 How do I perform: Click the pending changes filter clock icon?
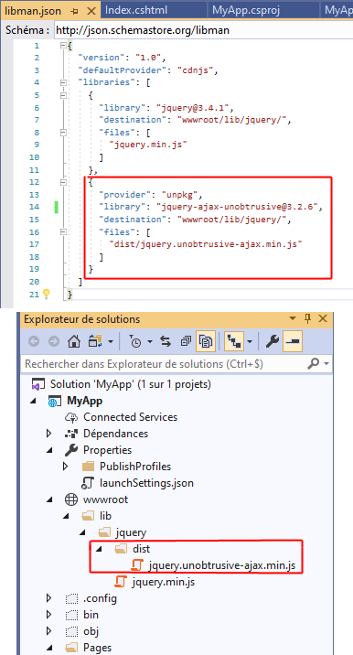click(x=135, y=342)
